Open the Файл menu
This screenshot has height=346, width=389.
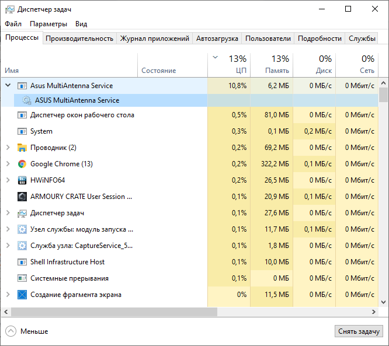pos(13,24)
